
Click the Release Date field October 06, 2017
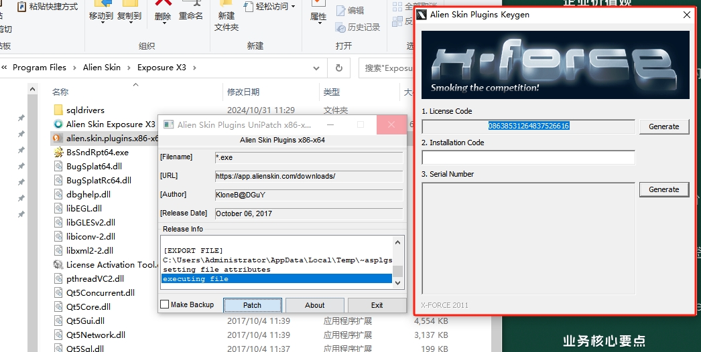pyautogui.click(x=308, y=213)
